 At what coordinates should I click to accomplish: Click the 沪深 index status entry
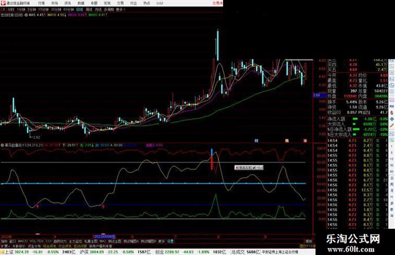(115, 252)
